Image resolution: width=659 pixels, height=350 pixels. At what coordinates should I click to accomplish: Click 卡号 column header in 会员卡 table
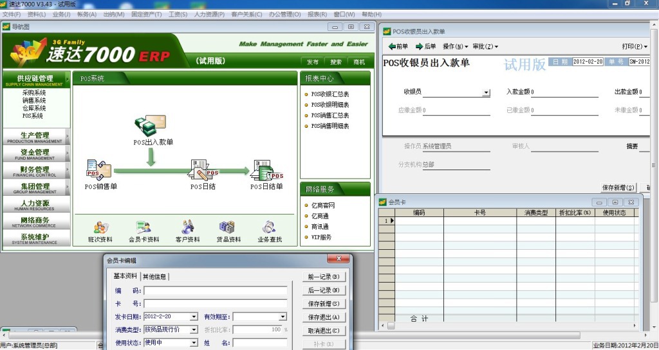(480, 213)
